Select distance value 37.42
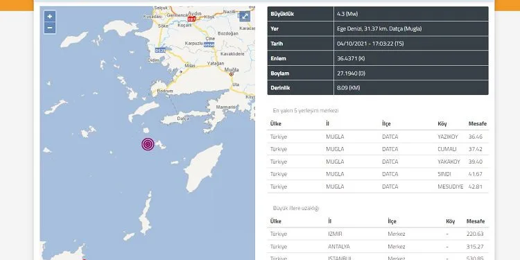Image resolution: width=520 pixels, height=260 pixels. click(x=475, y=149)
